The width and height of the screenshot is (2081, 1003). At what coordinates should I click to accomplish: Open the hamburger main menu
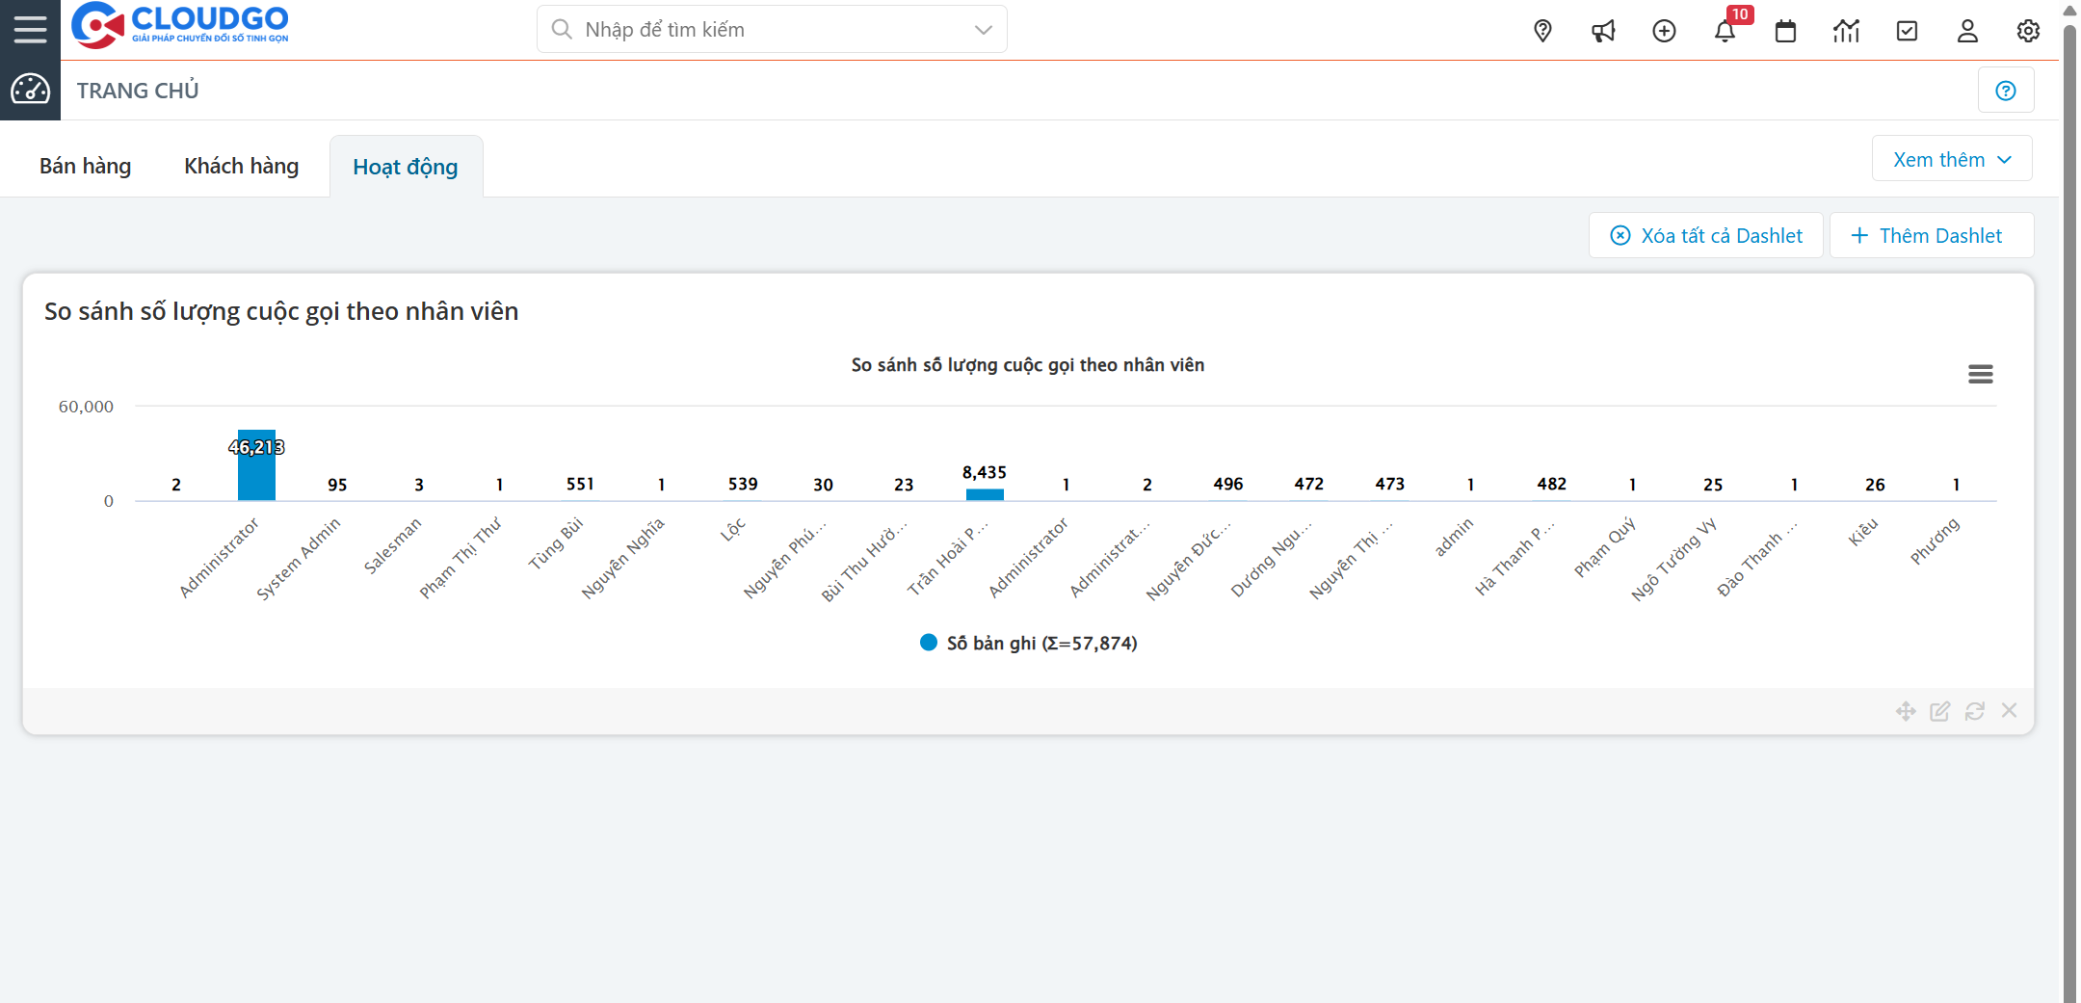pos(30,29)
